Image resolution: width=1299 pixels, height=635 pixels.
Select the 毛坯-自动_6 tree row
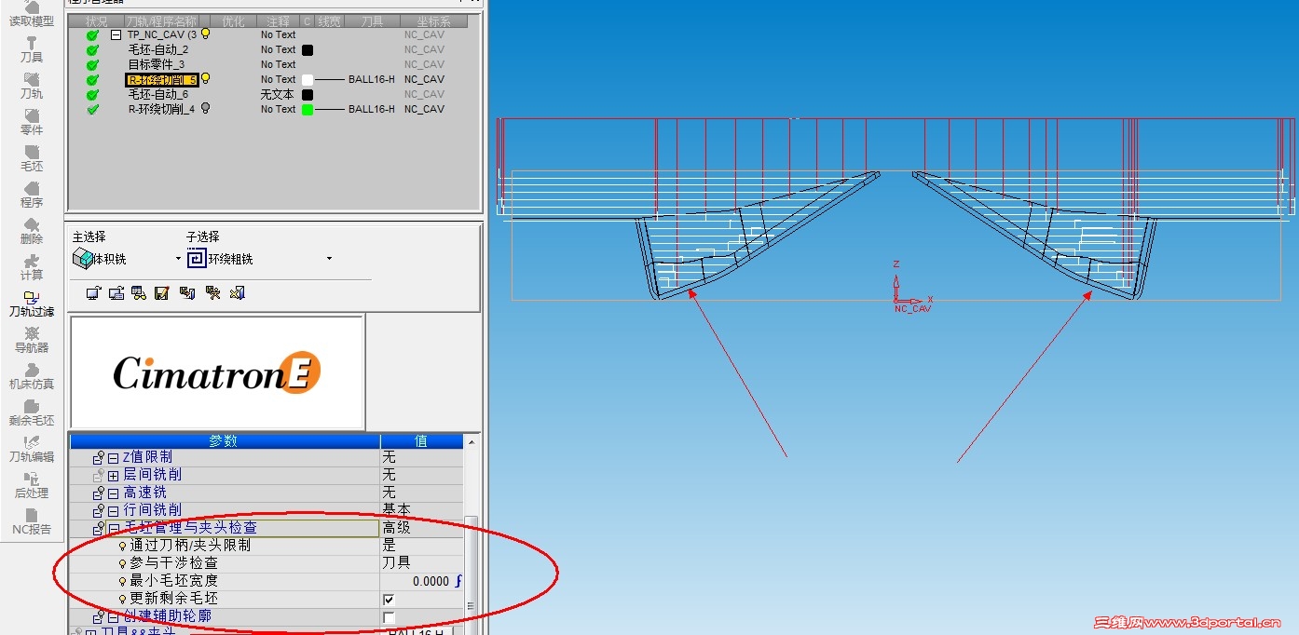[x=158, y=95]
